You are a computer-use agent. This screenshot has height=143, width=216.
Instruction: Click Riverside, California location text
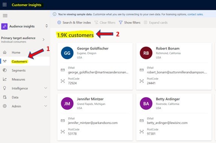coord(167,104)
